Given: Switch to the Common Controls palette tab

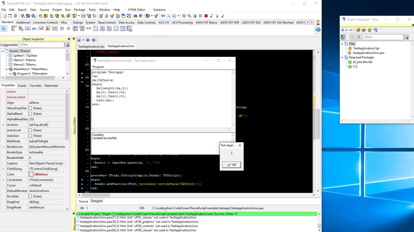Looking at the screenshot, I should pyautogui.click(x=45, y=22).
